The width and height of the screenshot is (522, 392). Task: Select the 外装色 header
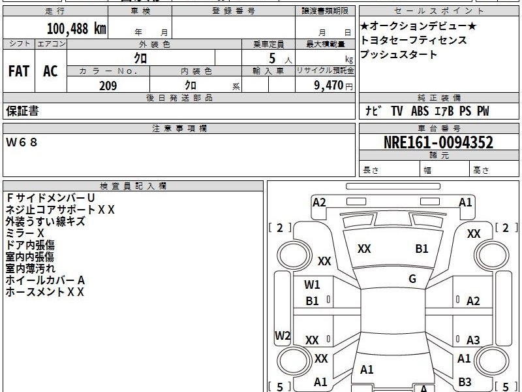[x=154, y=44]
